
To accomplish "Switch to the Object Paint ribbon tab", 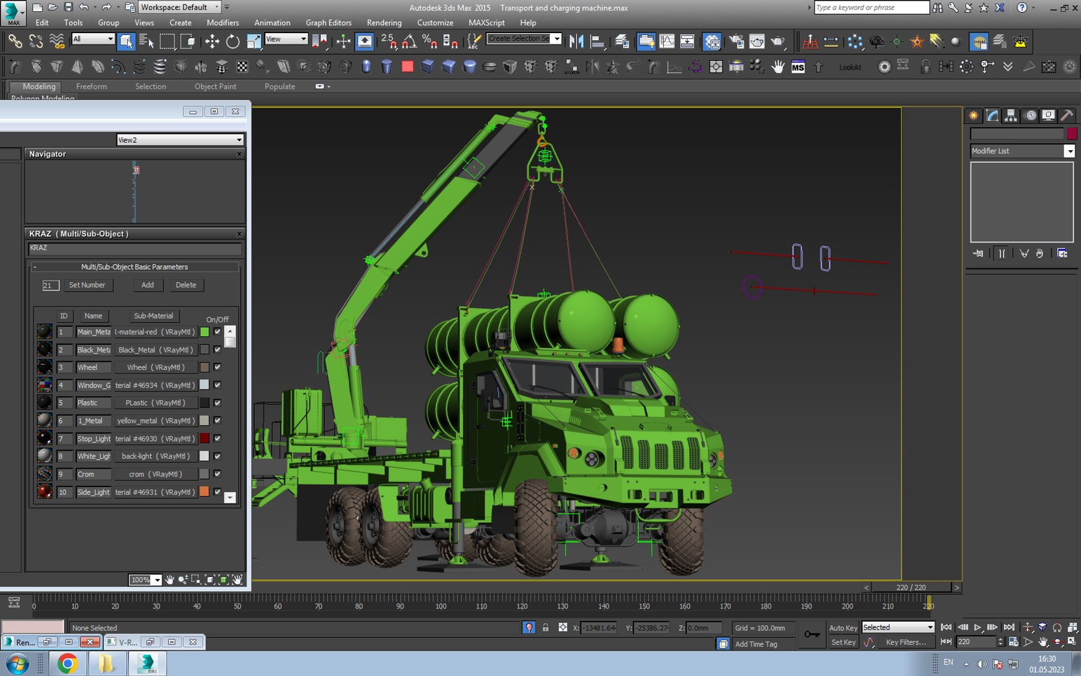I will [x=215, y=86].
